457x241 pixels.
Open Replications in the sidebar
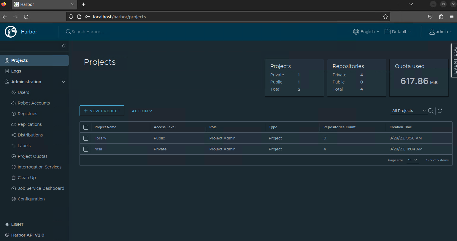(29, 124)
